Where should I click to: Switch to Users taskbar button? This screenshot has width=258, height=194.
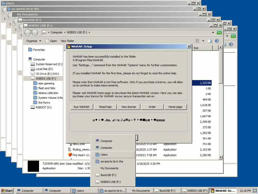tap(85, 191)
